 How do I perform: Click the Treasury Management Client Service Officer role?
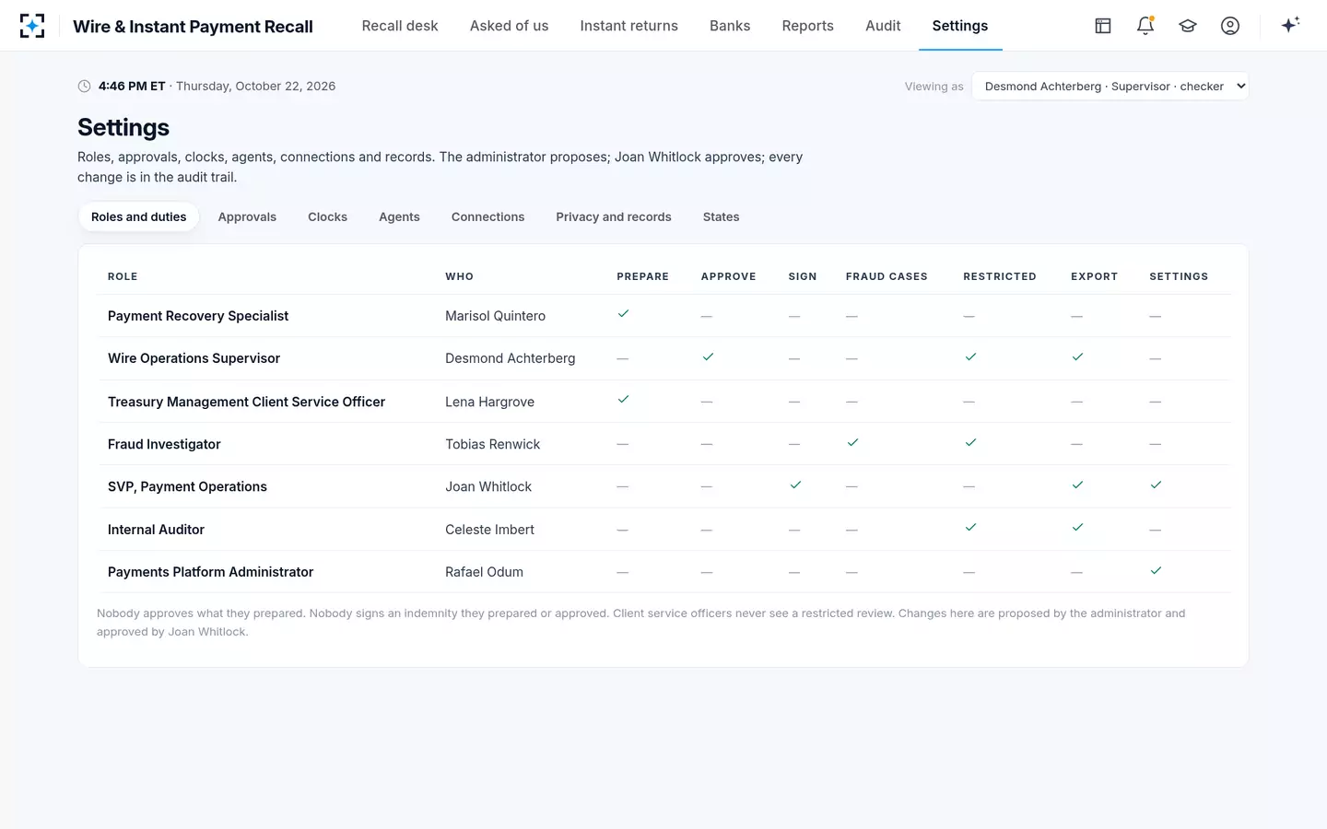(246, 402)
